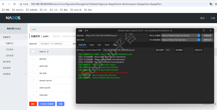The height and width of the screenshot is (110, 217).
Task: Click the 启动模式 field
Action: pyautogui.click(x=189, y=50)
